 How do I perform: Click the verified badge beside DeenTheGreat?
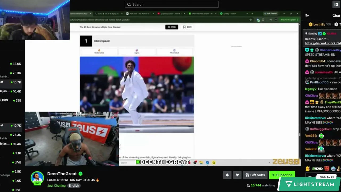click(80, 174)
